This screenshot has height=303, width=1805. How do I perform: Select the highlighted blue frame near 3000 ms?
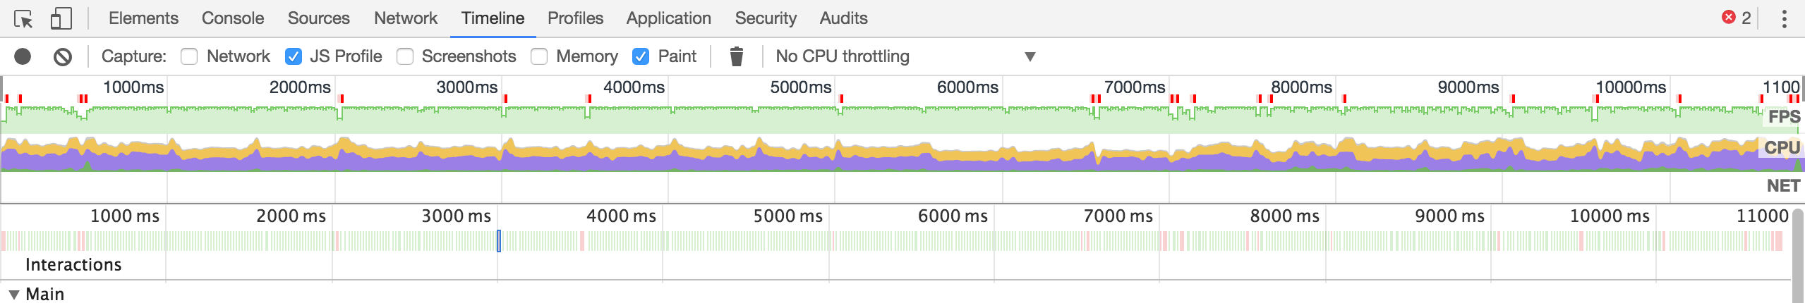click(499, 241)
